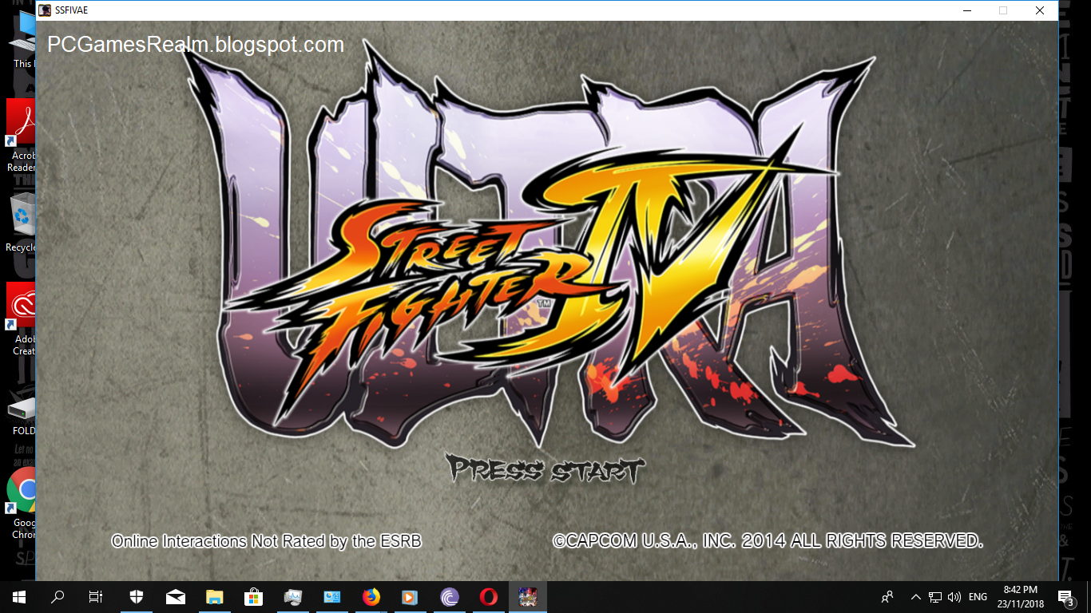The height and width of the screenshot is (613, 1091).
Task: Click the SSFIVAE title bar text
Action: [x=72, y=10]
